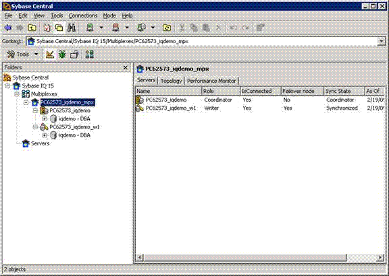The width and height of the screenshot is (389, 276).
Task: Sort by the IsConnected column header
Action: click(261, 91)
